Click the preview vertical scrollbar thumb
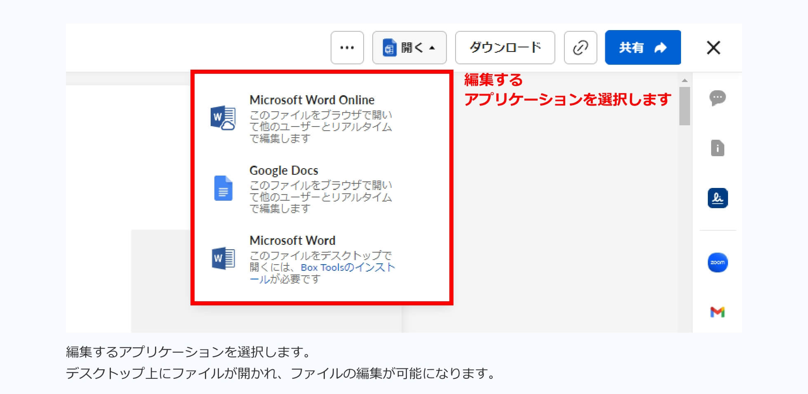 (685, 106)
